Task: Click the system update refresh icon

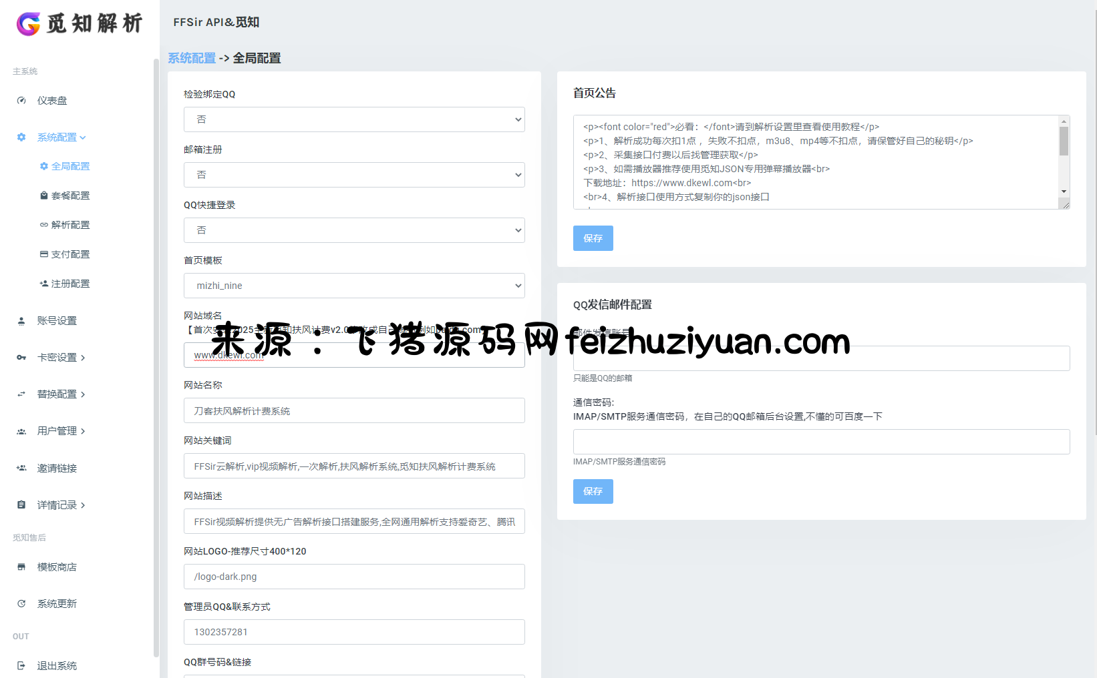Action: tap(21, 604)
